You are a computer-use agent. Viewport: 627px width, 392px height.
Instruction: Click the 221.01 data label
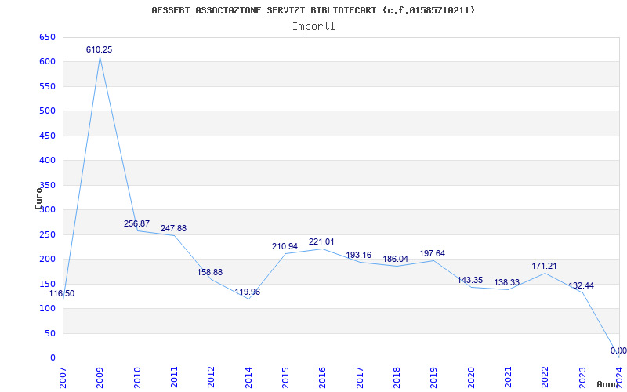click(321, 241)
